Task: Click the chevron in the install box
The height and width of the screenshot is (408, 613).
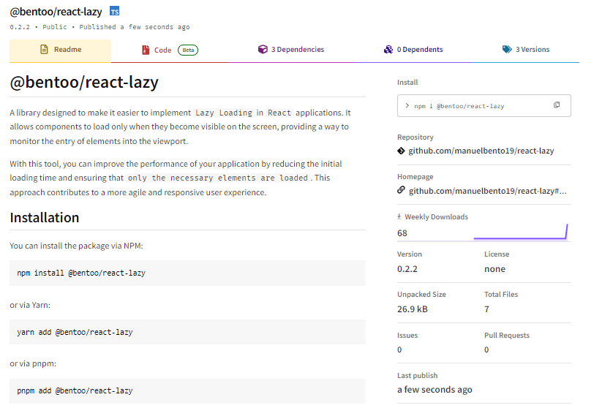Action: point(407,105)
